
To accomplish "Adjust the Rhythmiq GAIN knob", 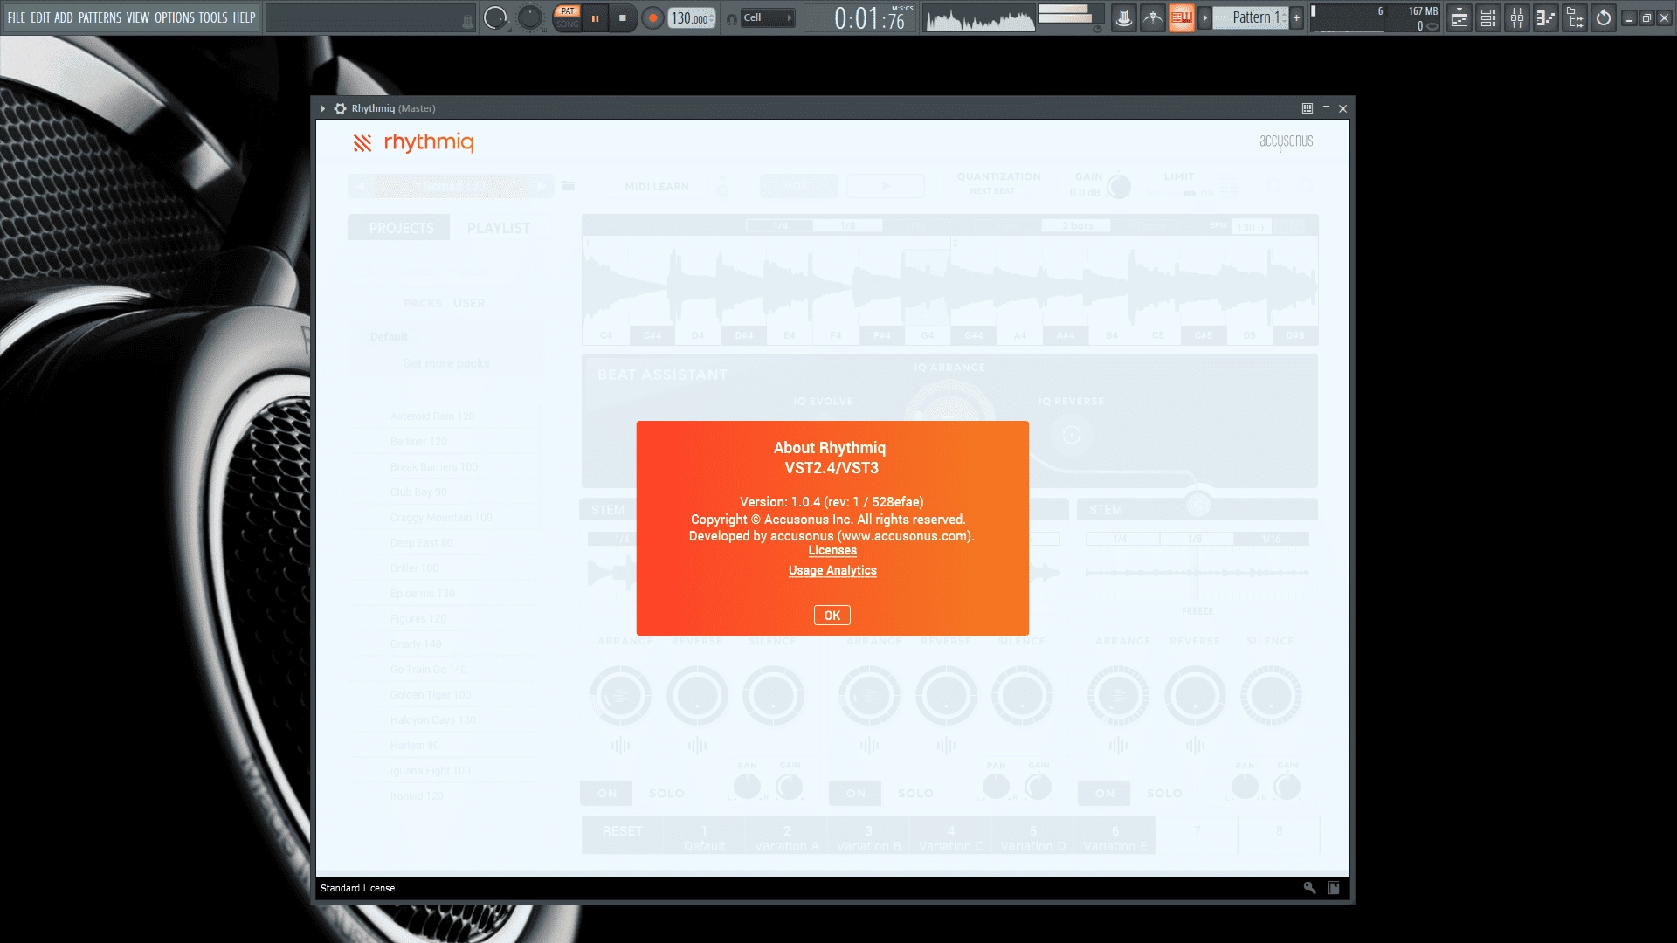I will pyautogui.click(x=1118, y=186).
